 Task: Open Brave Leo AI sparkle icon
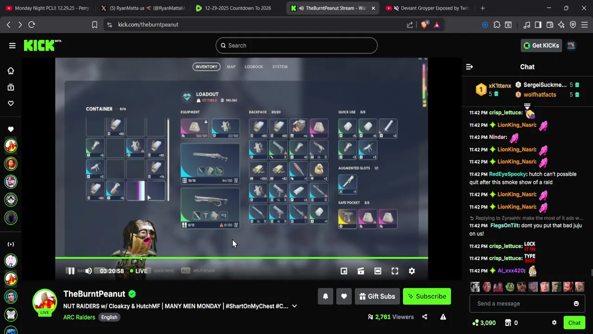(x=561, y=25)
